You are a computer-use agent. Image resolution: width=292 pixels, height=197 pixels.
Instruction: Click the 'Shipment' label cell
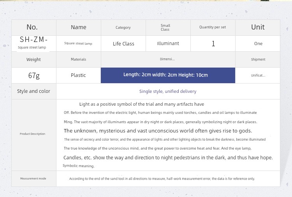[258, 59]
